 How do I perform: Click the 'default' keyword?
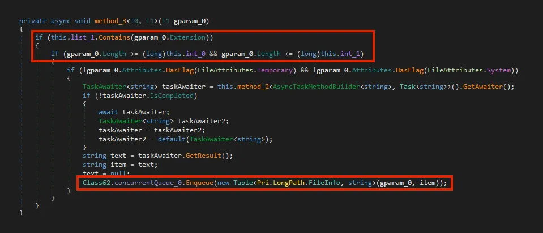pos(172,139)
